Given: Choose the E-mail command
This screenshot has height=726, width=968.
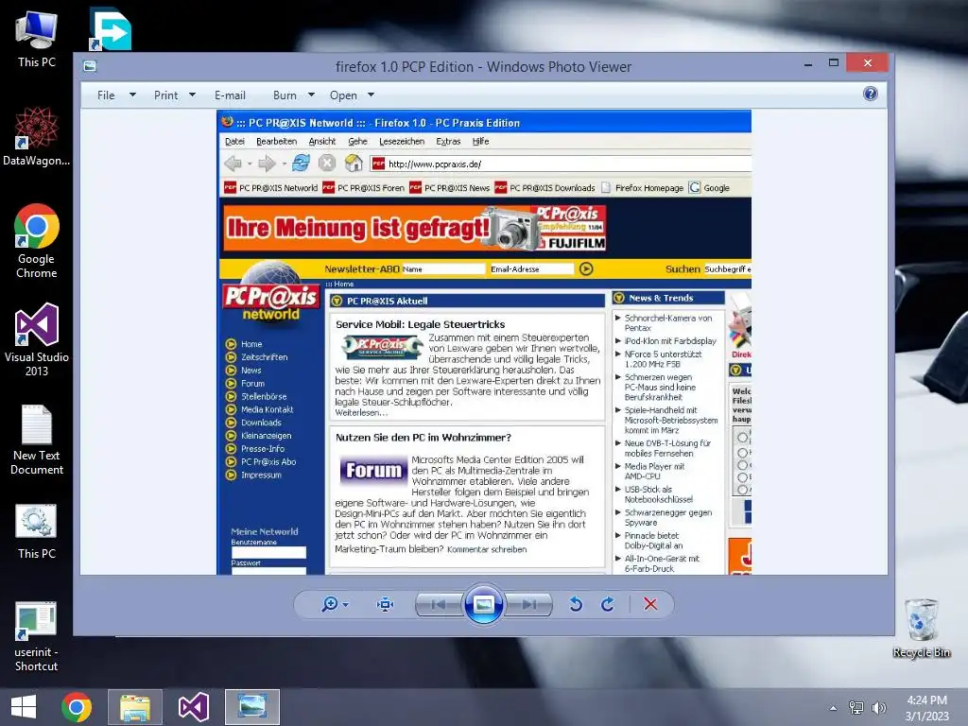Looking at the screenshot, I should 230,95.
